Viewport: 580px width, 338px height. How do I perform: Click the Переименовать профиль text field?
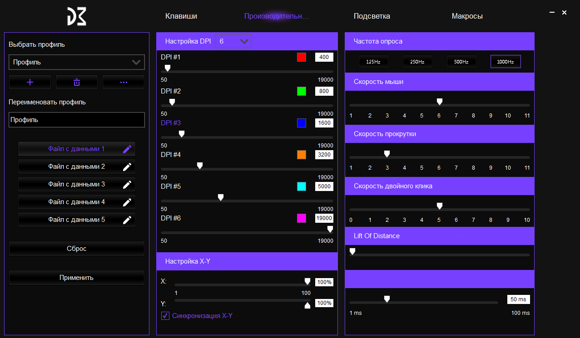pyautogui.click(x=77, y=120)
